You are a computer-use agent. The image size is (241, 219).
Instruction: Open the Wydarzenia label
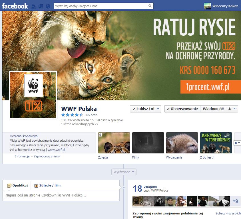tap(174, 157)
